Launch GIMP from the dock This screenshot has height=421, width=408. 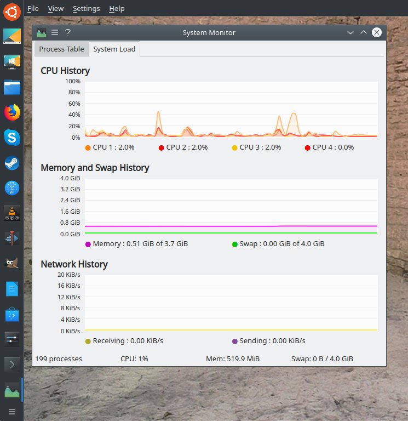pyautogui.click(x=12, y=263)
